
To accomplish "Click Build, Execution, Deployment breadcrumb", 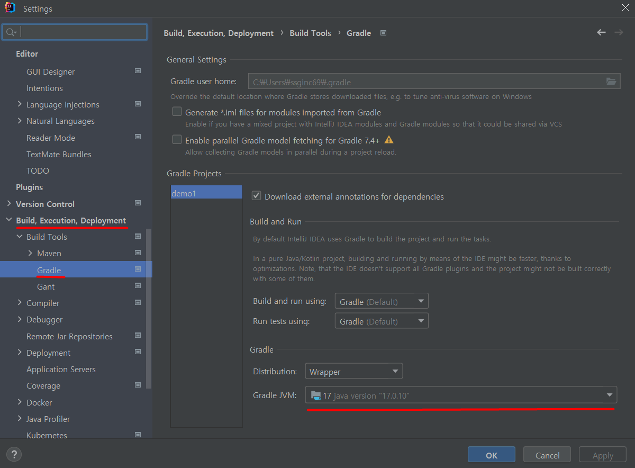I will pos(219,33).
